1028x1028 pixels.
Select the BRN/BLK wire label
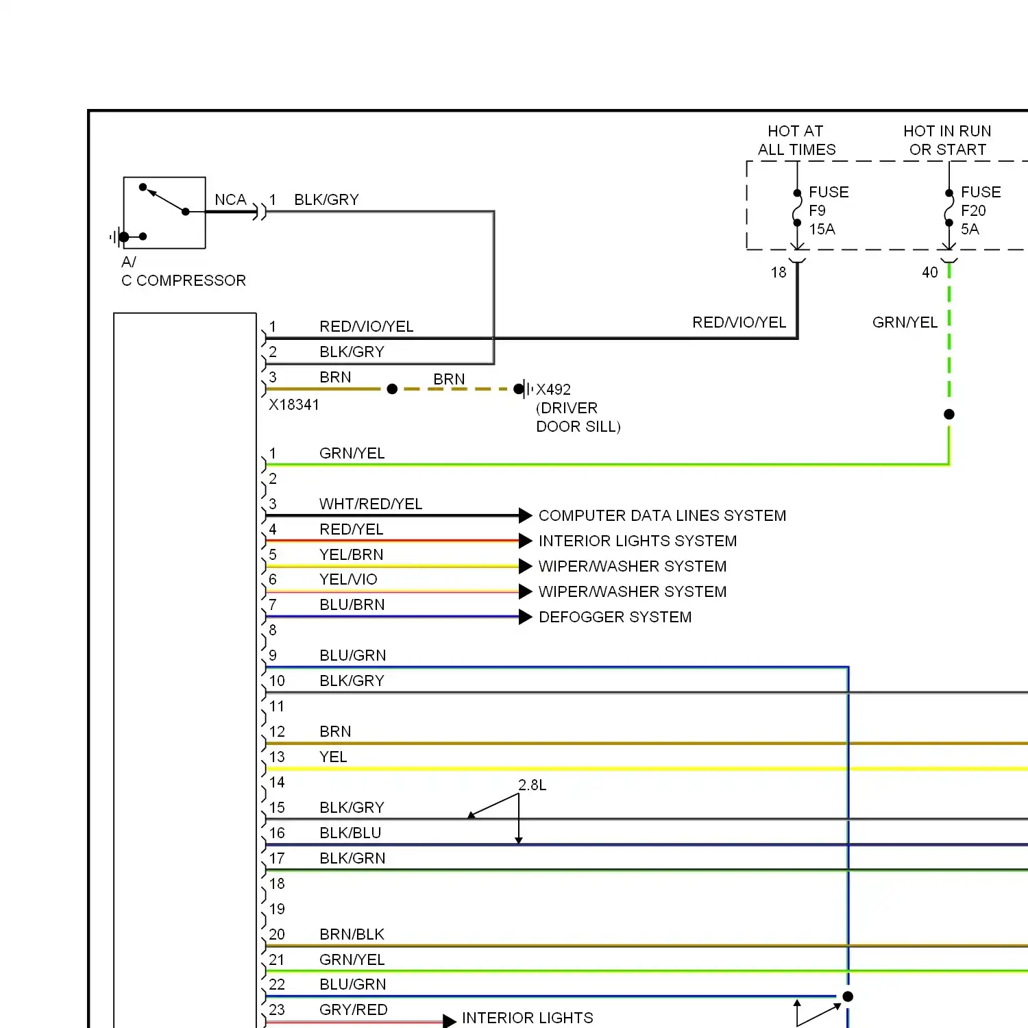(x=352, y=935)
